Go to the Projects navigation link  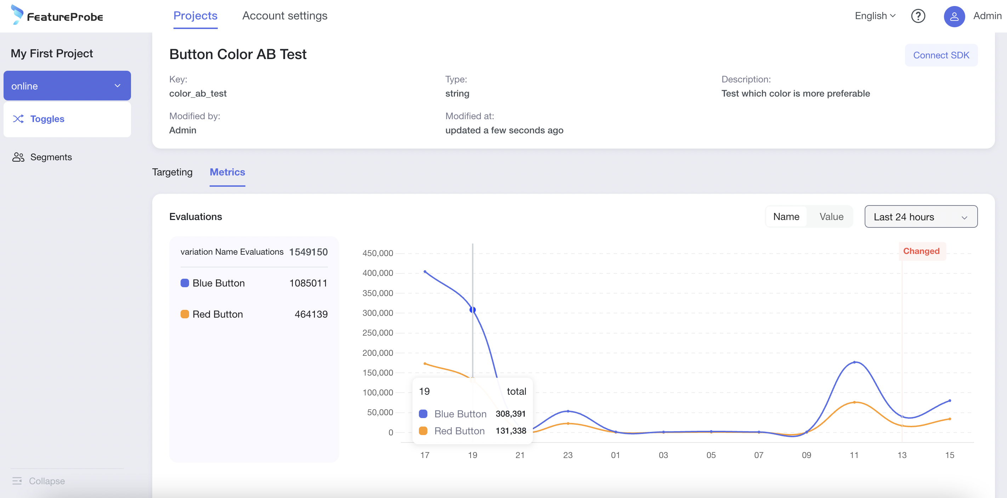[195, 16]
